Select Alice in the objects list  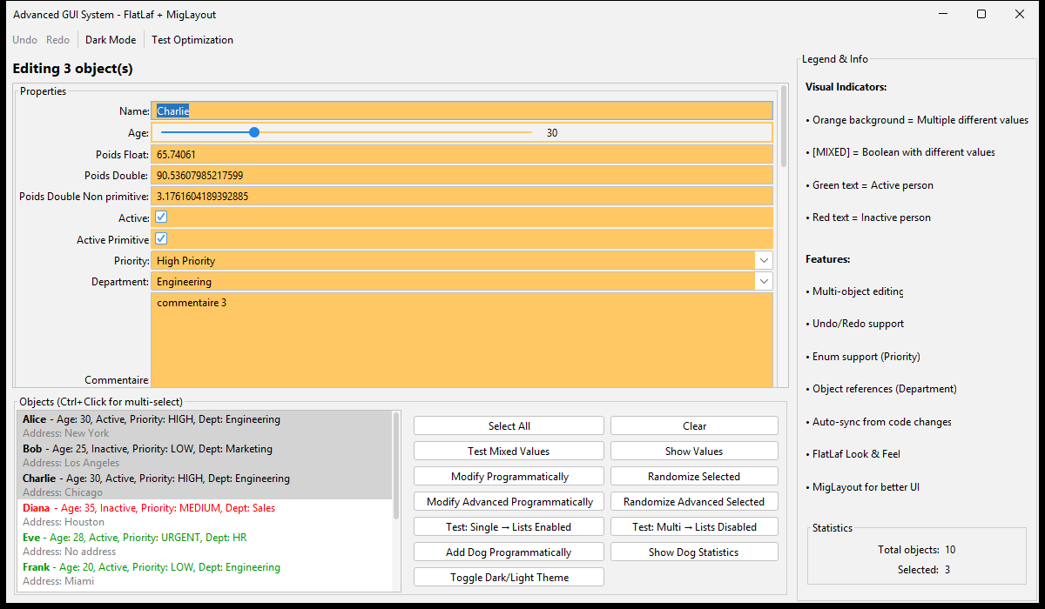click(x=206, y=426)
